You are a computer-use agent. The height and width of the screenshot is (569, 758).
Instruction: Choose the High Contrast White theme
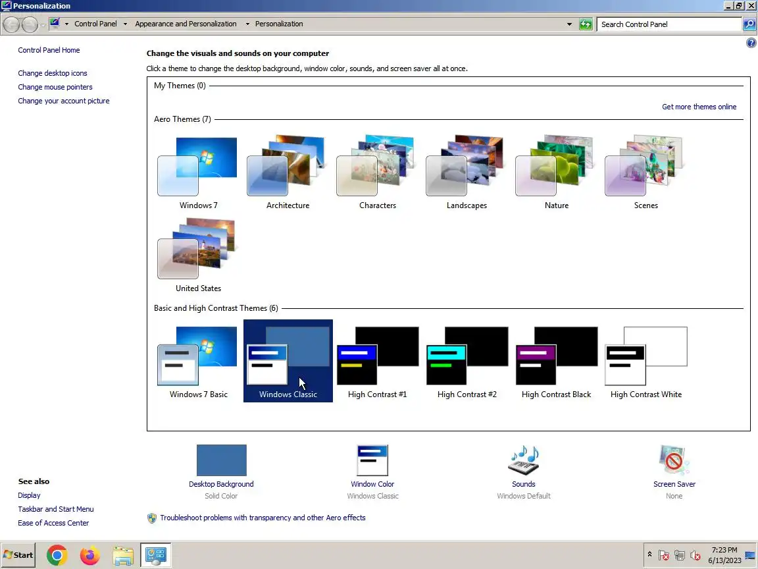646,361
